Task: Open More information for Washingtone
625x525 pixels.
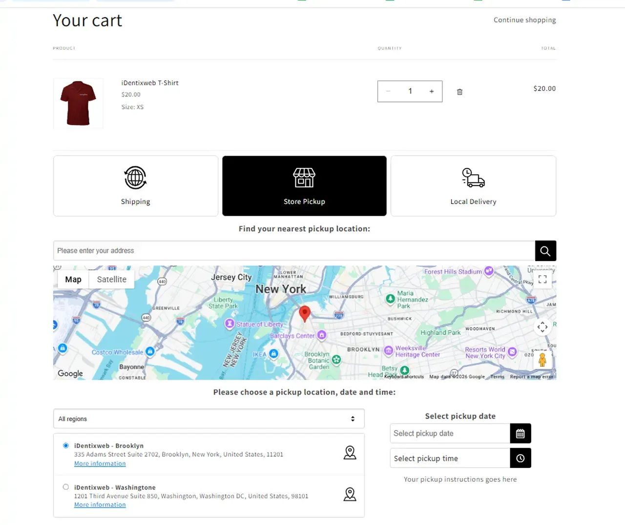Action: click(100, 505)
